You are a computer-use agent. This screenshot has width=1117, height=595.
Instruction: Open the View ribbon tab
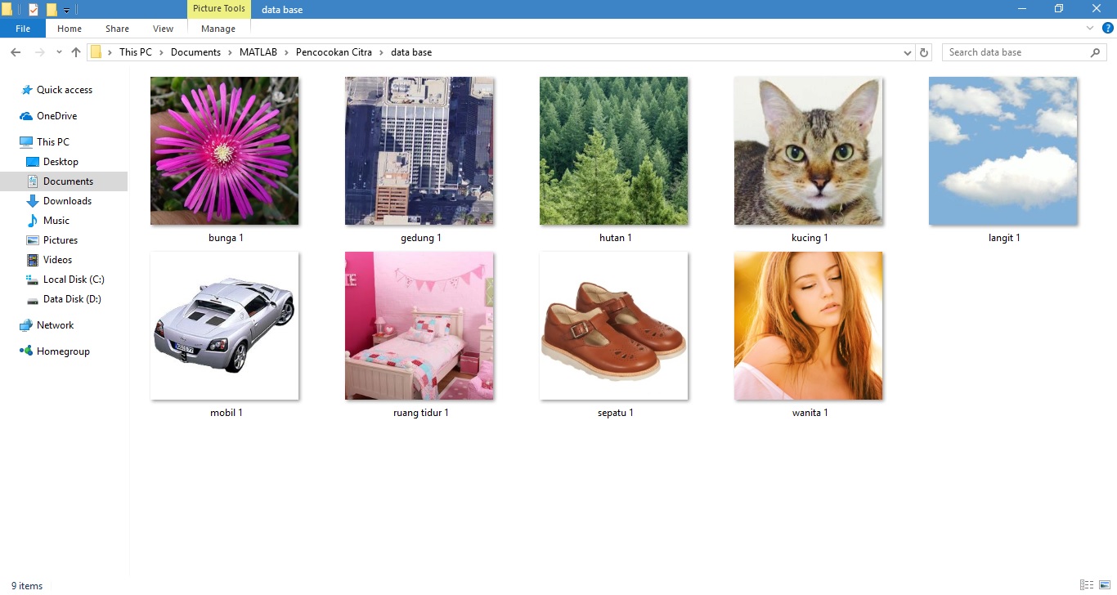pos(163,29)
